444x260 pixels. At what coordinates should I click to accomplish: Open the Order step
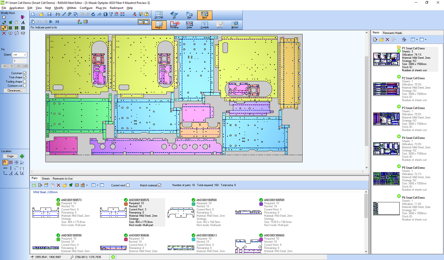pyautogui.click(x=189, y=25)
